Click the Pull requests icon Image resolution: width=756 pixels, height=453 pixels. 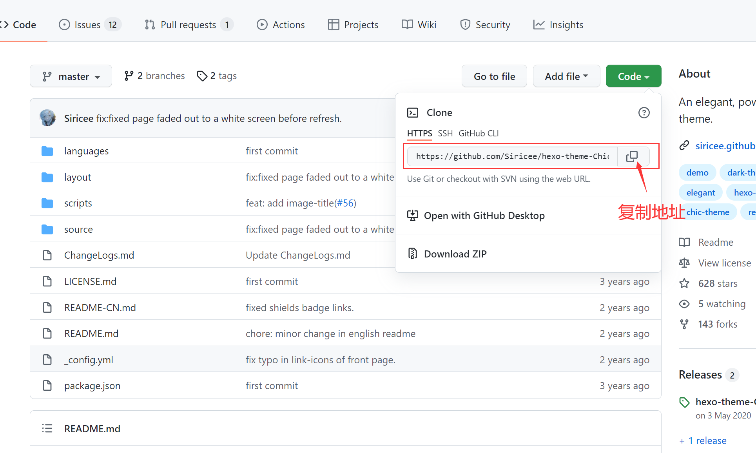[150, 25]
